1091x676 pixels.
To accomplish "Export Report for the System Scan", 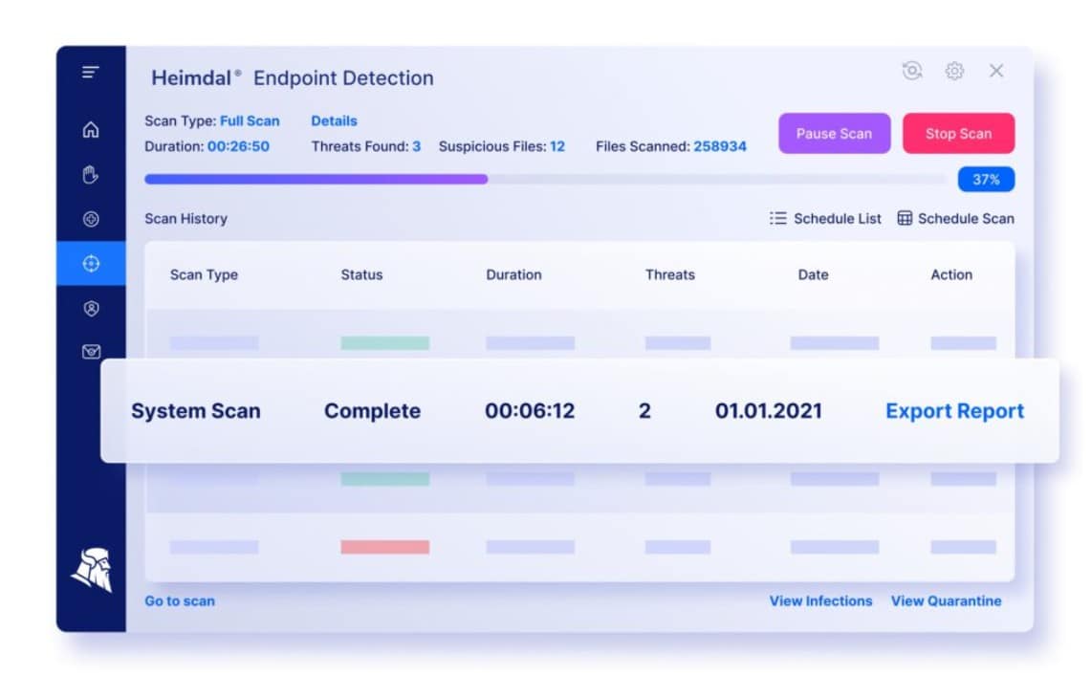I will [x=953, y=410].
